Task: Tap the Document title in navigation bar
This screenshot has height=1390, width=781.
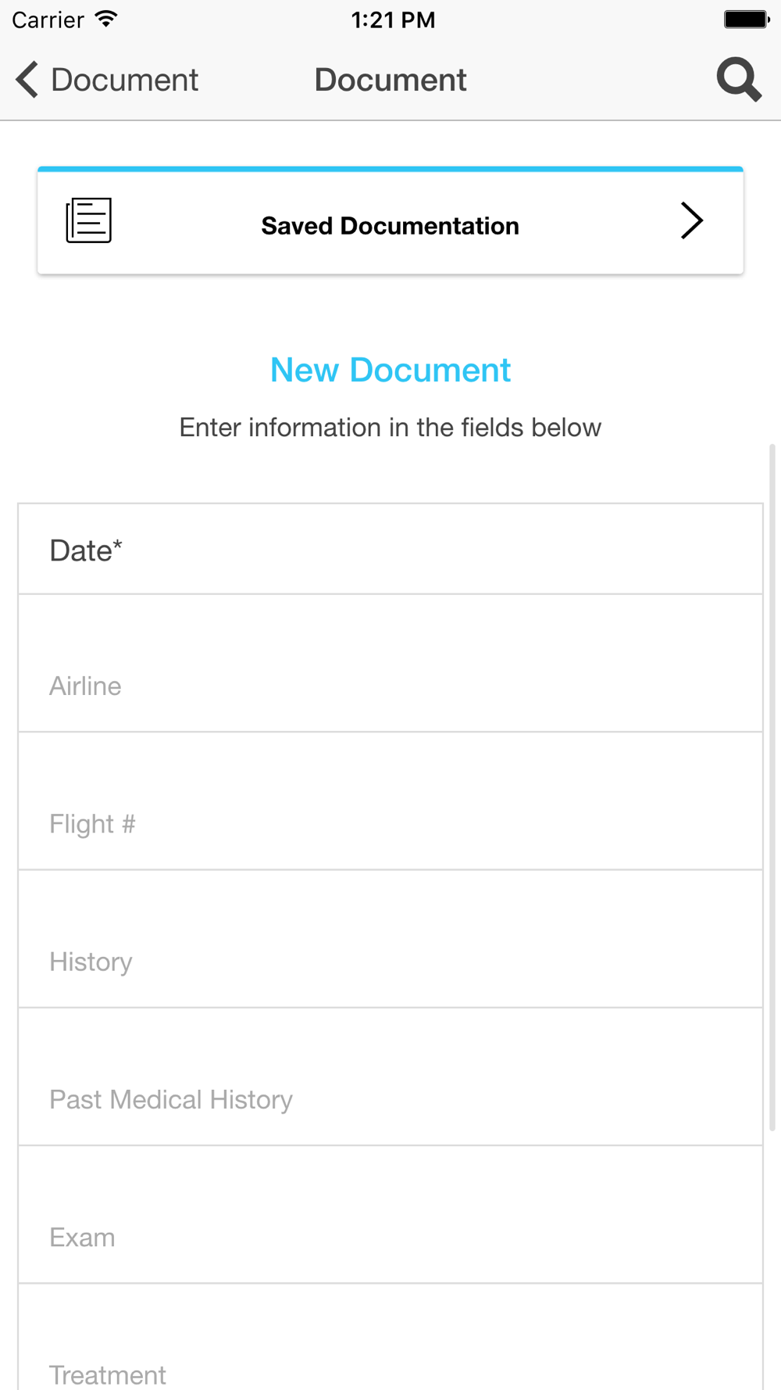Action: pos(390,80)
